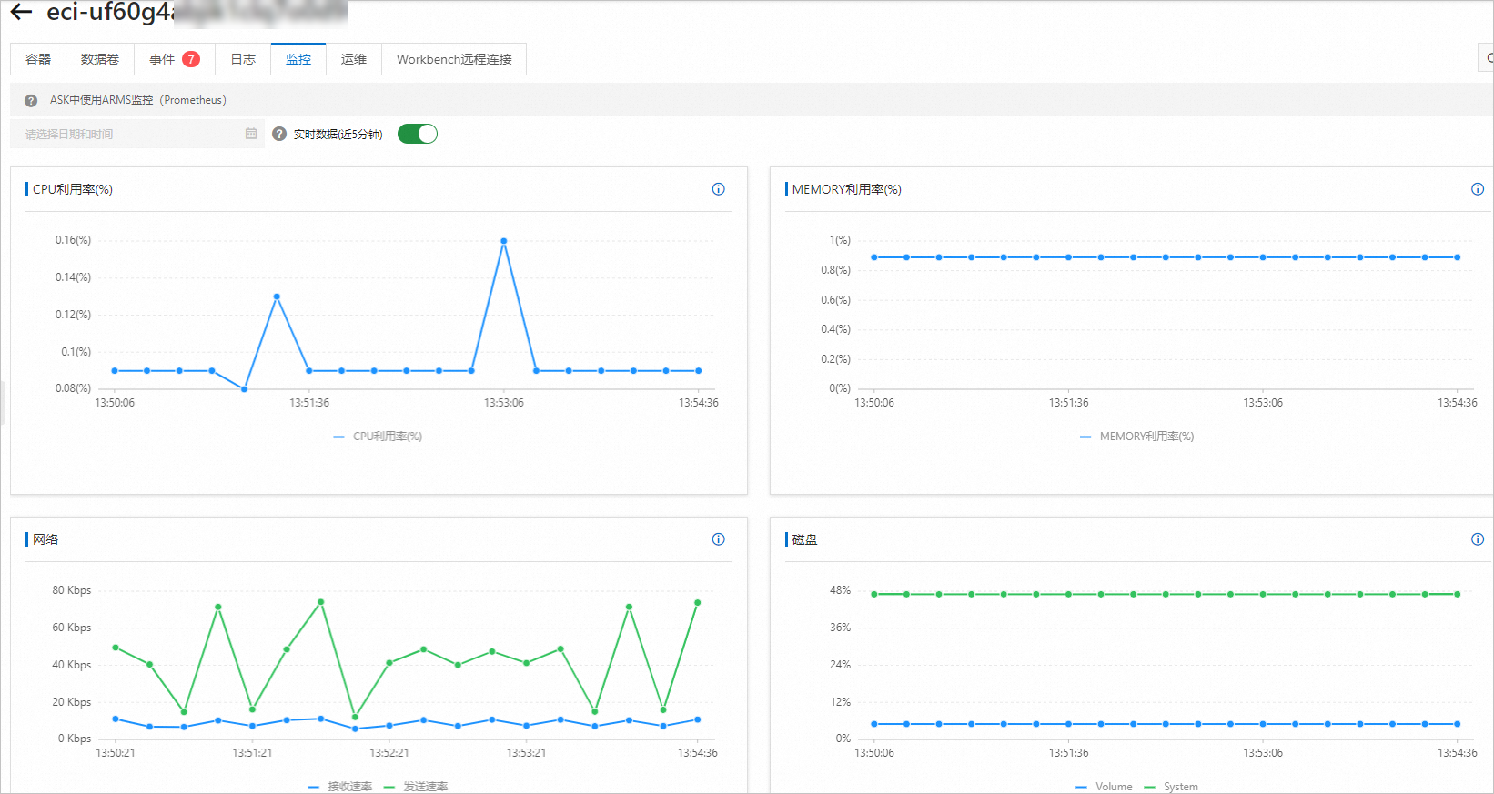1494x794 pixels.
Task: Click info icon on 网络 chart
Action: click(x=718, y=539)
